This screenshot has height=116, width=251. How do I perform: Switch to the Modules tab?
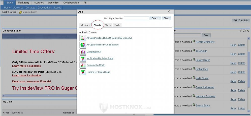pos(85,25)
